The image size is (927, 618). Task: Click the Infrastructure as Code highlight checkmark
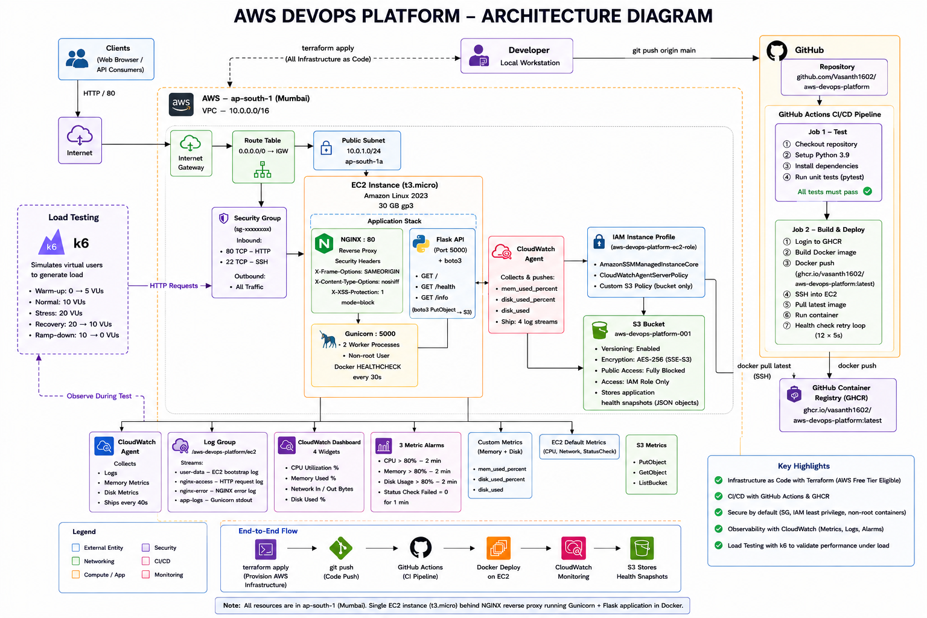pyautogui.click(x=718, y=480)
